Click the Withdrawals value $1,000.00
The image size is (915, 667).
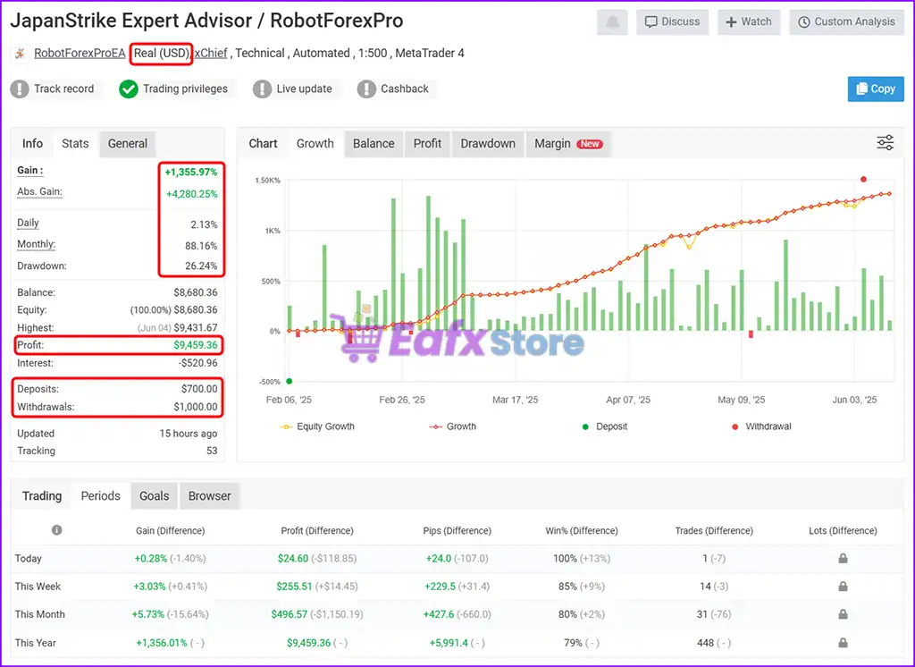(196, 407)
